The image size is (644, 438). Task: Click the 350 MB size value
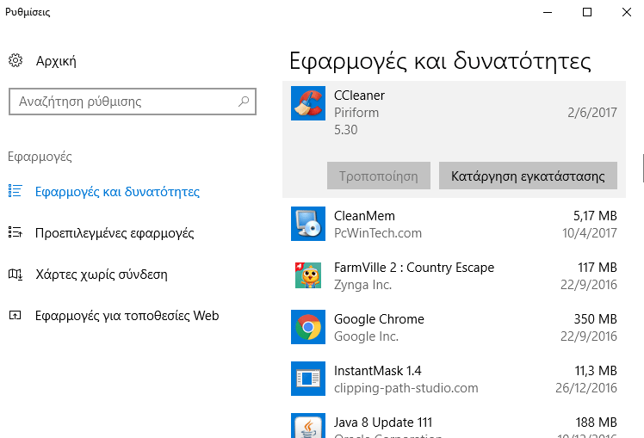point(596,319)
